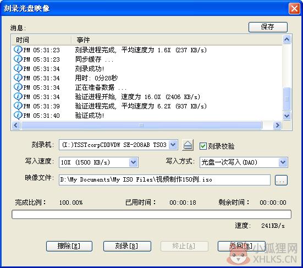The height and width of the screenshot is (268, 303).
Task: Click info icon of the 验证进程完成 row
Action: (x=18, y=106)
